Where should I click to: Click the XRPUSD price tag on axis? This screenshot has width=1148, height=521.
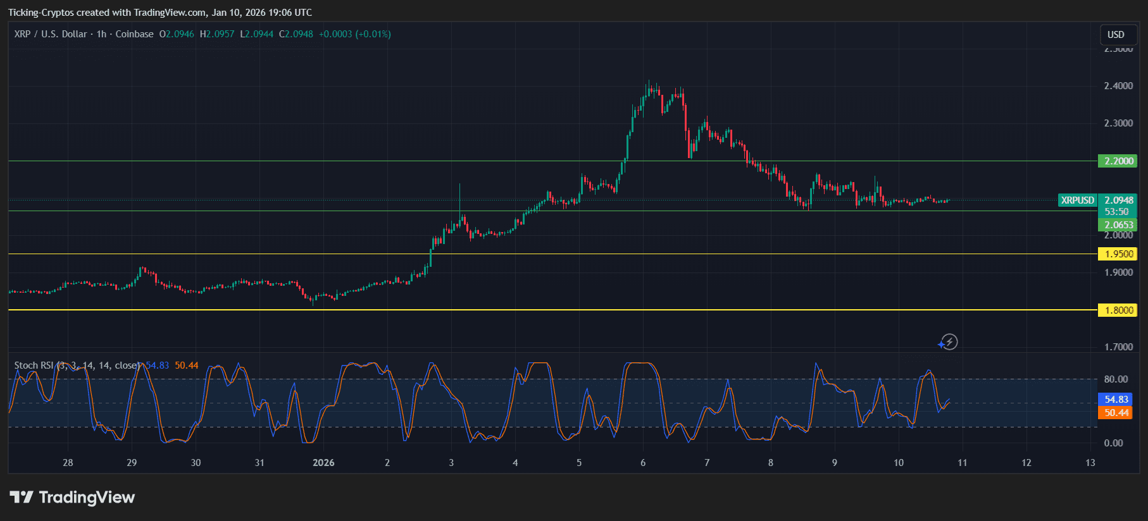(1077, 200)
